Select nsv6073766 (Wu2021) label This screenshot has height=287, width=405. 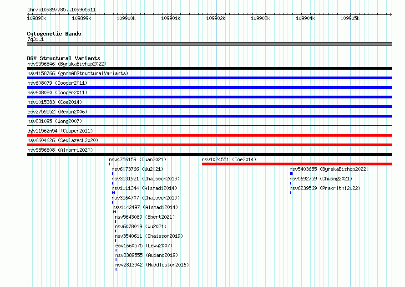pyautogui.click(x=137, y=169)
